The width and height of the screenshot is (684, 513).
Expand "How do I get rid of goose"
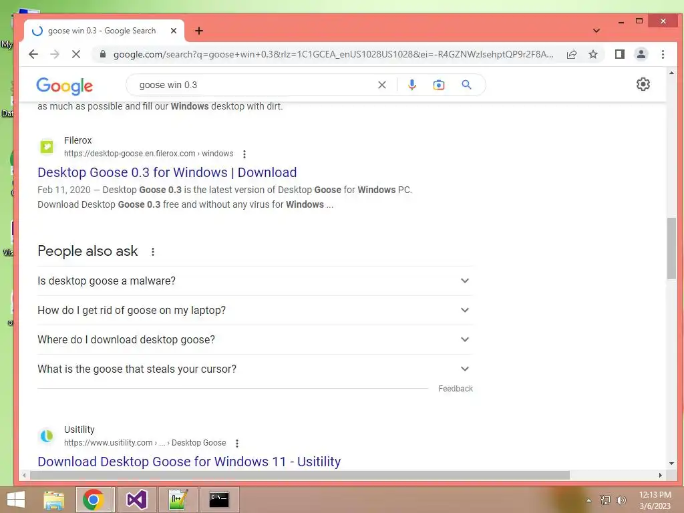pos(254,310)
